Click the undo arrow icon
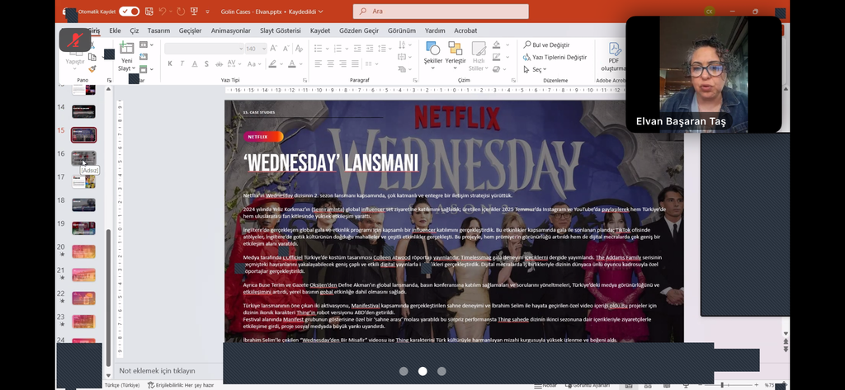 point(163,12)
